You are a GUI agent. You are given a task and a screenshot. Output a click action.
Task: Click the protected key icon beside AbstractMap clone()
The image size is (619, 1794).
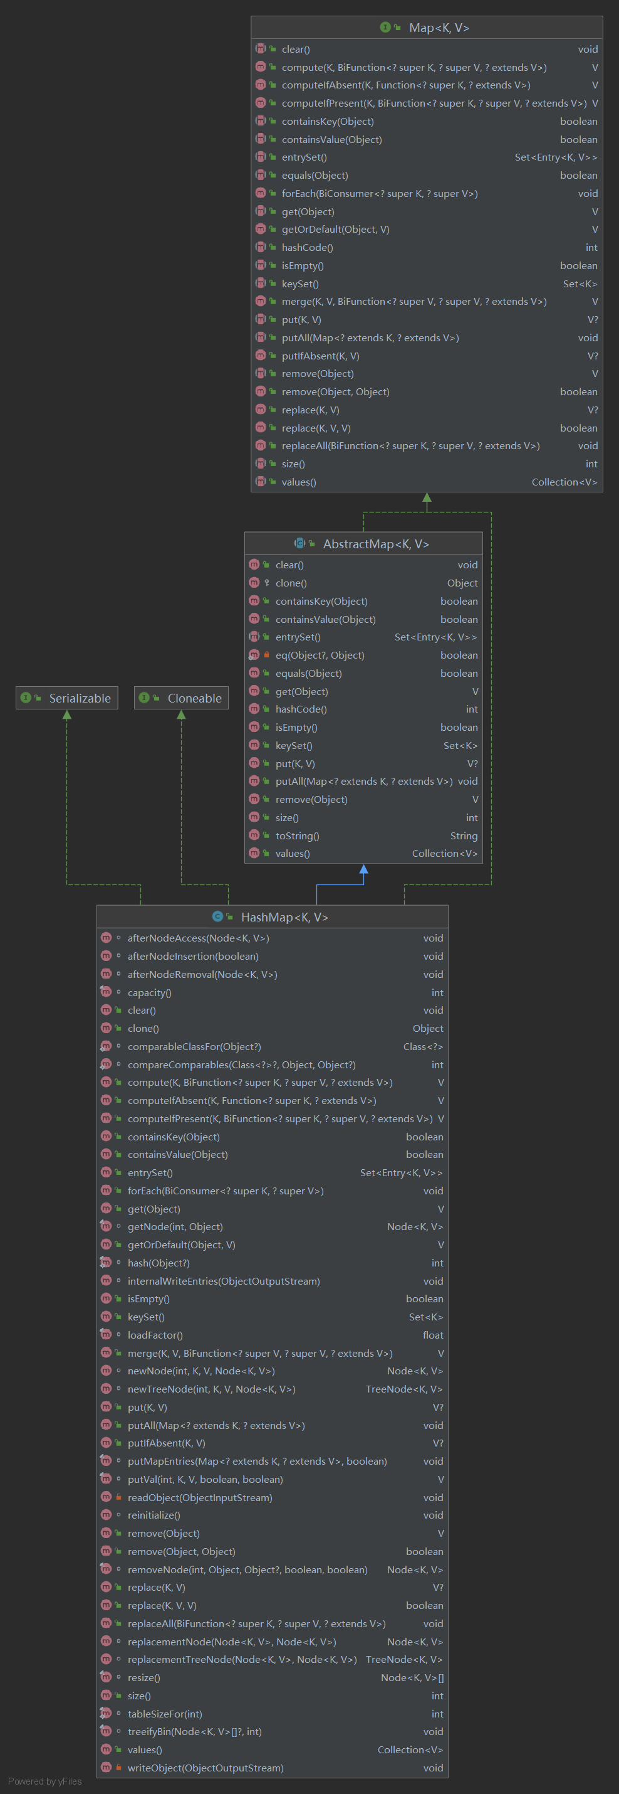click(x=266, y=583)
